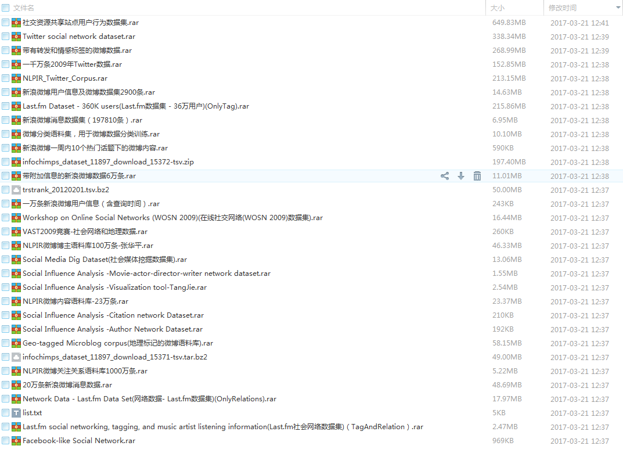Open VAST2009竞赛 social network dataset link
The image size is (623, 453).
(x=85, y=232)
